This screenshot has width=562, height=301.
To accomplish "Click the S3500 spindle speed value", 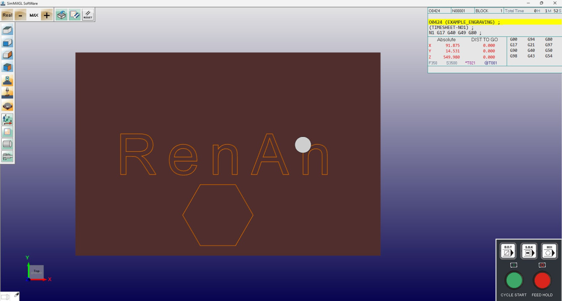I will click(x=452, y=63).
